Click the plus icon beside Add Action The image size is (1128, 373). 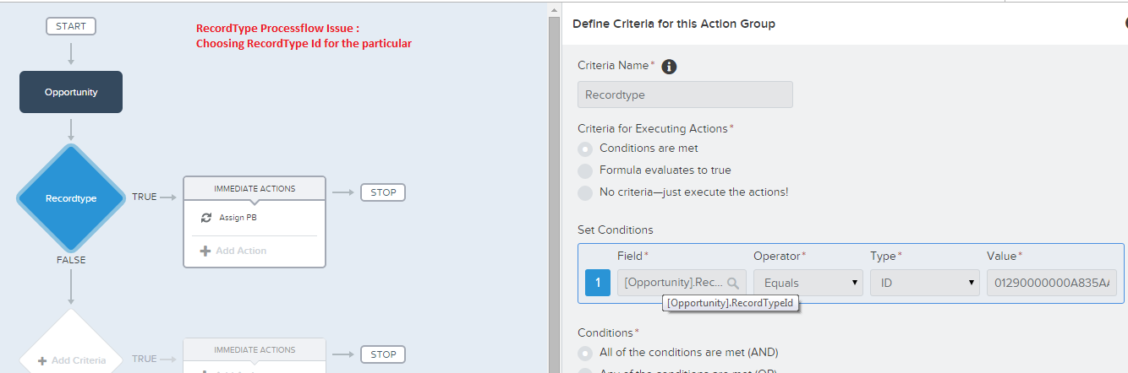[x=205, y=251]
